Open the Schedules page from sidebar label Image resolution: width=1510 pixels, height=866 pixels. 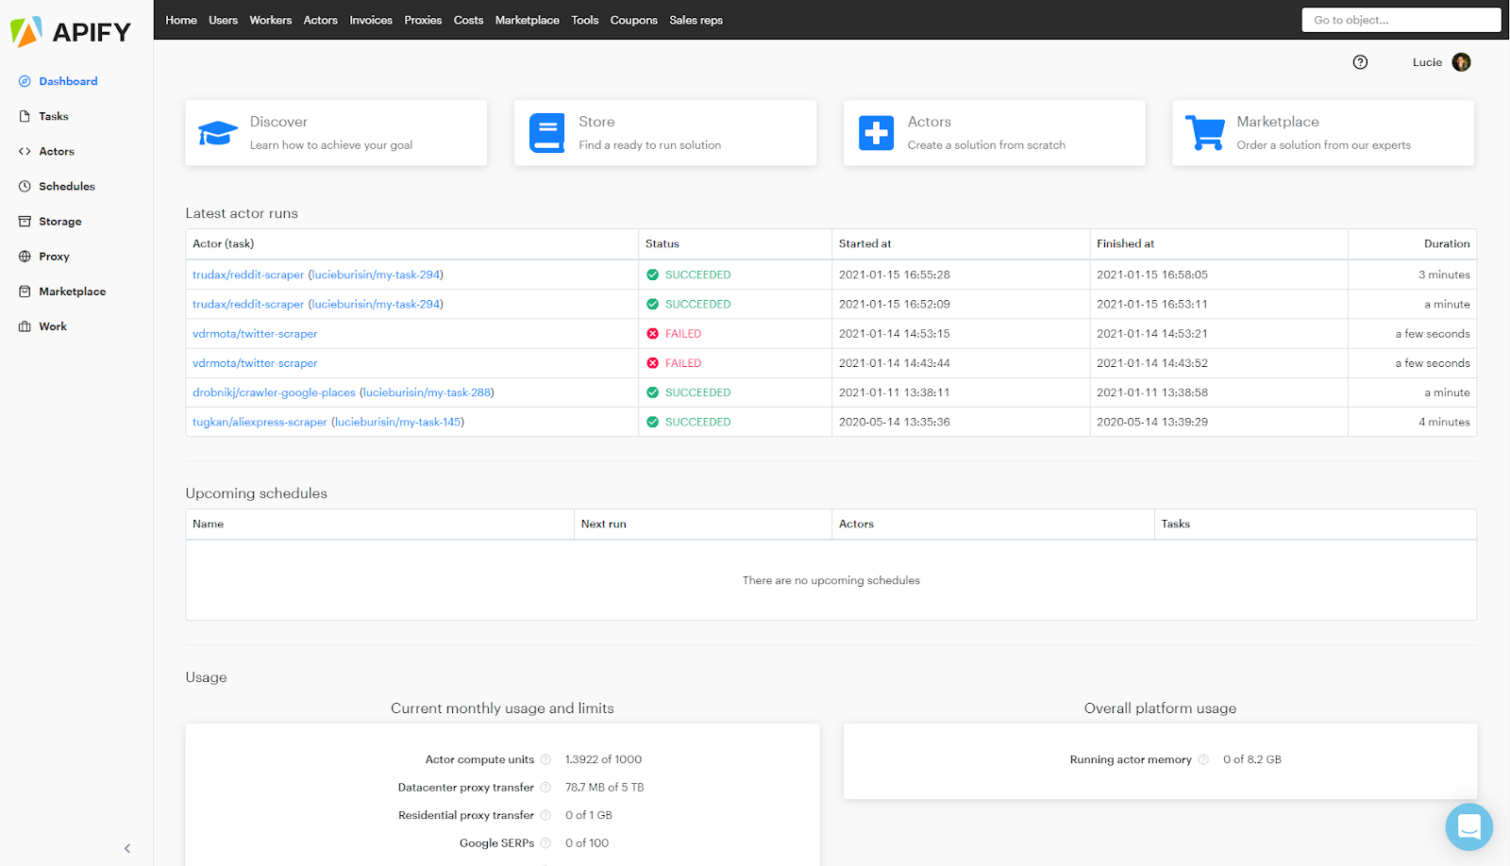pyautogui.click(x=67, y=186)
